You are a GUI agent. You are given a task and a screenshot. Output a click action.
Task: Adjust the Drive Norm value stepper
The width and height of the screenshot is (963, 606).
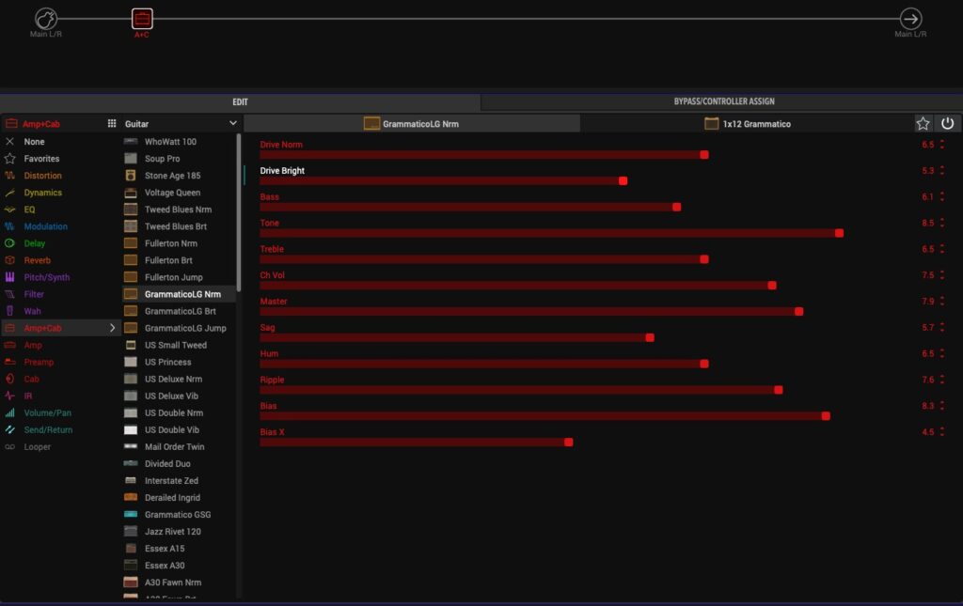pyautogui.click(x=942, y=145)
